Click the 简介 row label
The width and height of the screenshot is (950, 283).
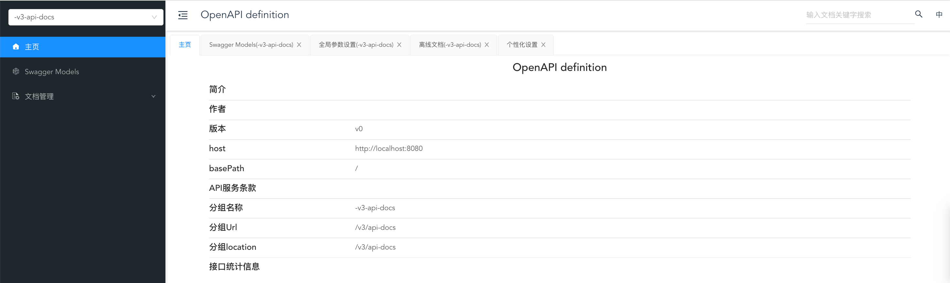(x=217, y=89)
